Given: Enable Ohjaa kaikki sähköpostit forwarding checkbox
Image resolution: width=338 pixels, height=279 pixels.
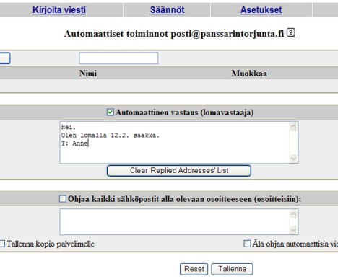Looking at the screenshot, I should [x=63, y=199].
